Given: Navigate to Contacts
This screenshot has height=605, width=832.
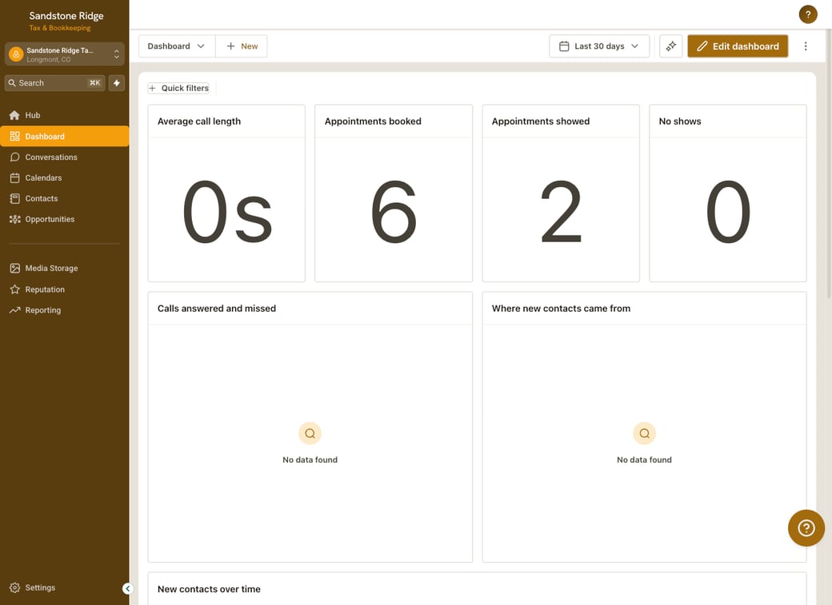Looking at the screenshot, I should pyautogui.click(x=64, y=198).
